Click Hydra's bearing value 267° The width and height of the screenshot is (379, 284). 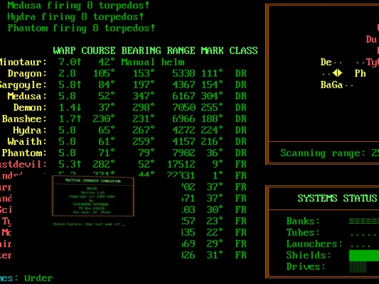pos(143,130)
